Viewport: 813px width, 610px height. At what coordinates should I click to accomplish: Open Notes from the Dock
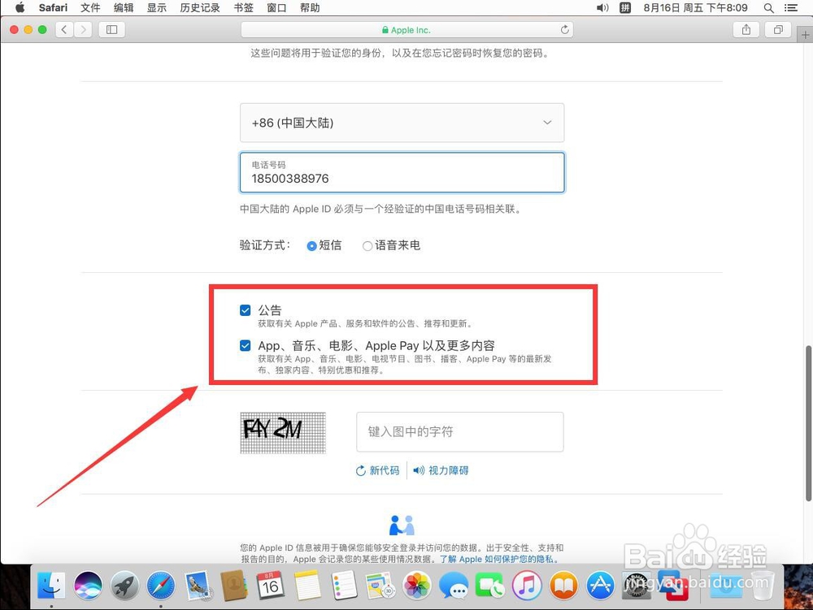(307, 585)
